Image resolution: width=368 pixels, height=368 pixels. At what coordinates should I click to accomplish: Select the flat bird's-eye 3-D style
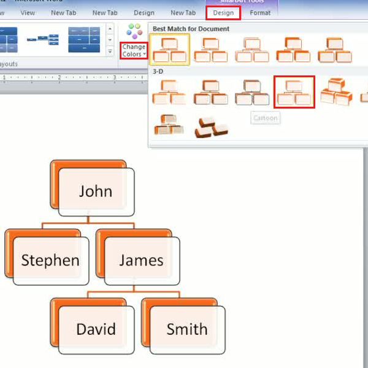click(x=211, y=127)
